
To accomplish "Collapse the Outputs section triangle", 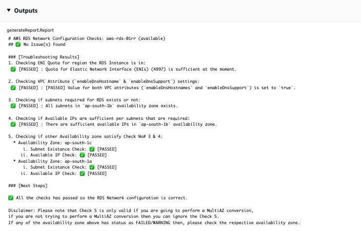I will pos(8,10).
